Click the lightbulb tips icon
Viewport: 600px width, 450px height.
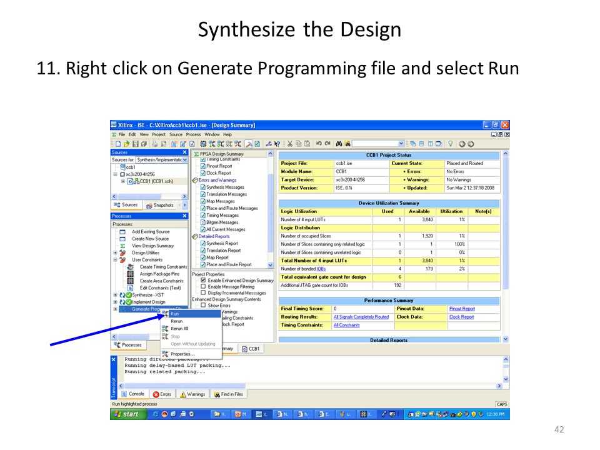click(451, 144)
